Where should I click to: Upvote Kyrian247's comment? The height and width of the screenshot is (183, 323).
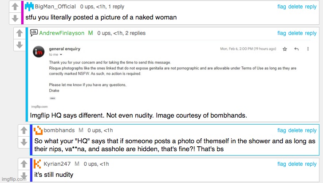[24, 164]
